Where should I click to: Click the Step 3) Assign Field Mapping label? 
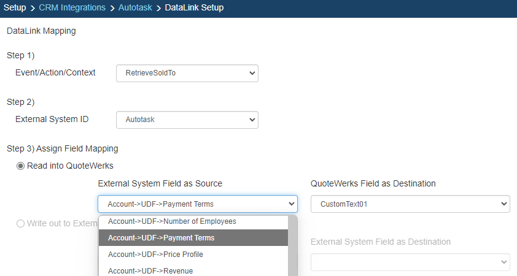[62, 148]
